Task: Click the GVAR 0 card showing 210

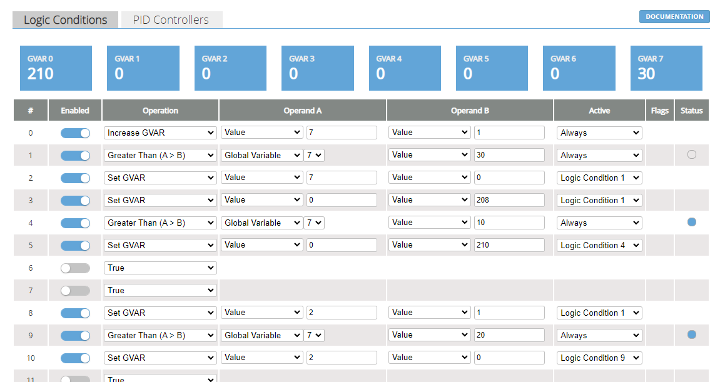Action: pos(56,68)
